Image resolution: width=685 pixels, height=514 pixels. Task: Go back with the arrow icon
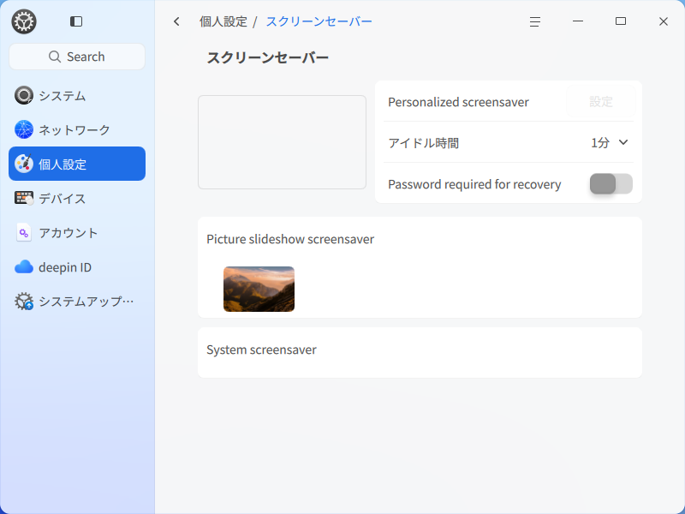tap(176, 21)
